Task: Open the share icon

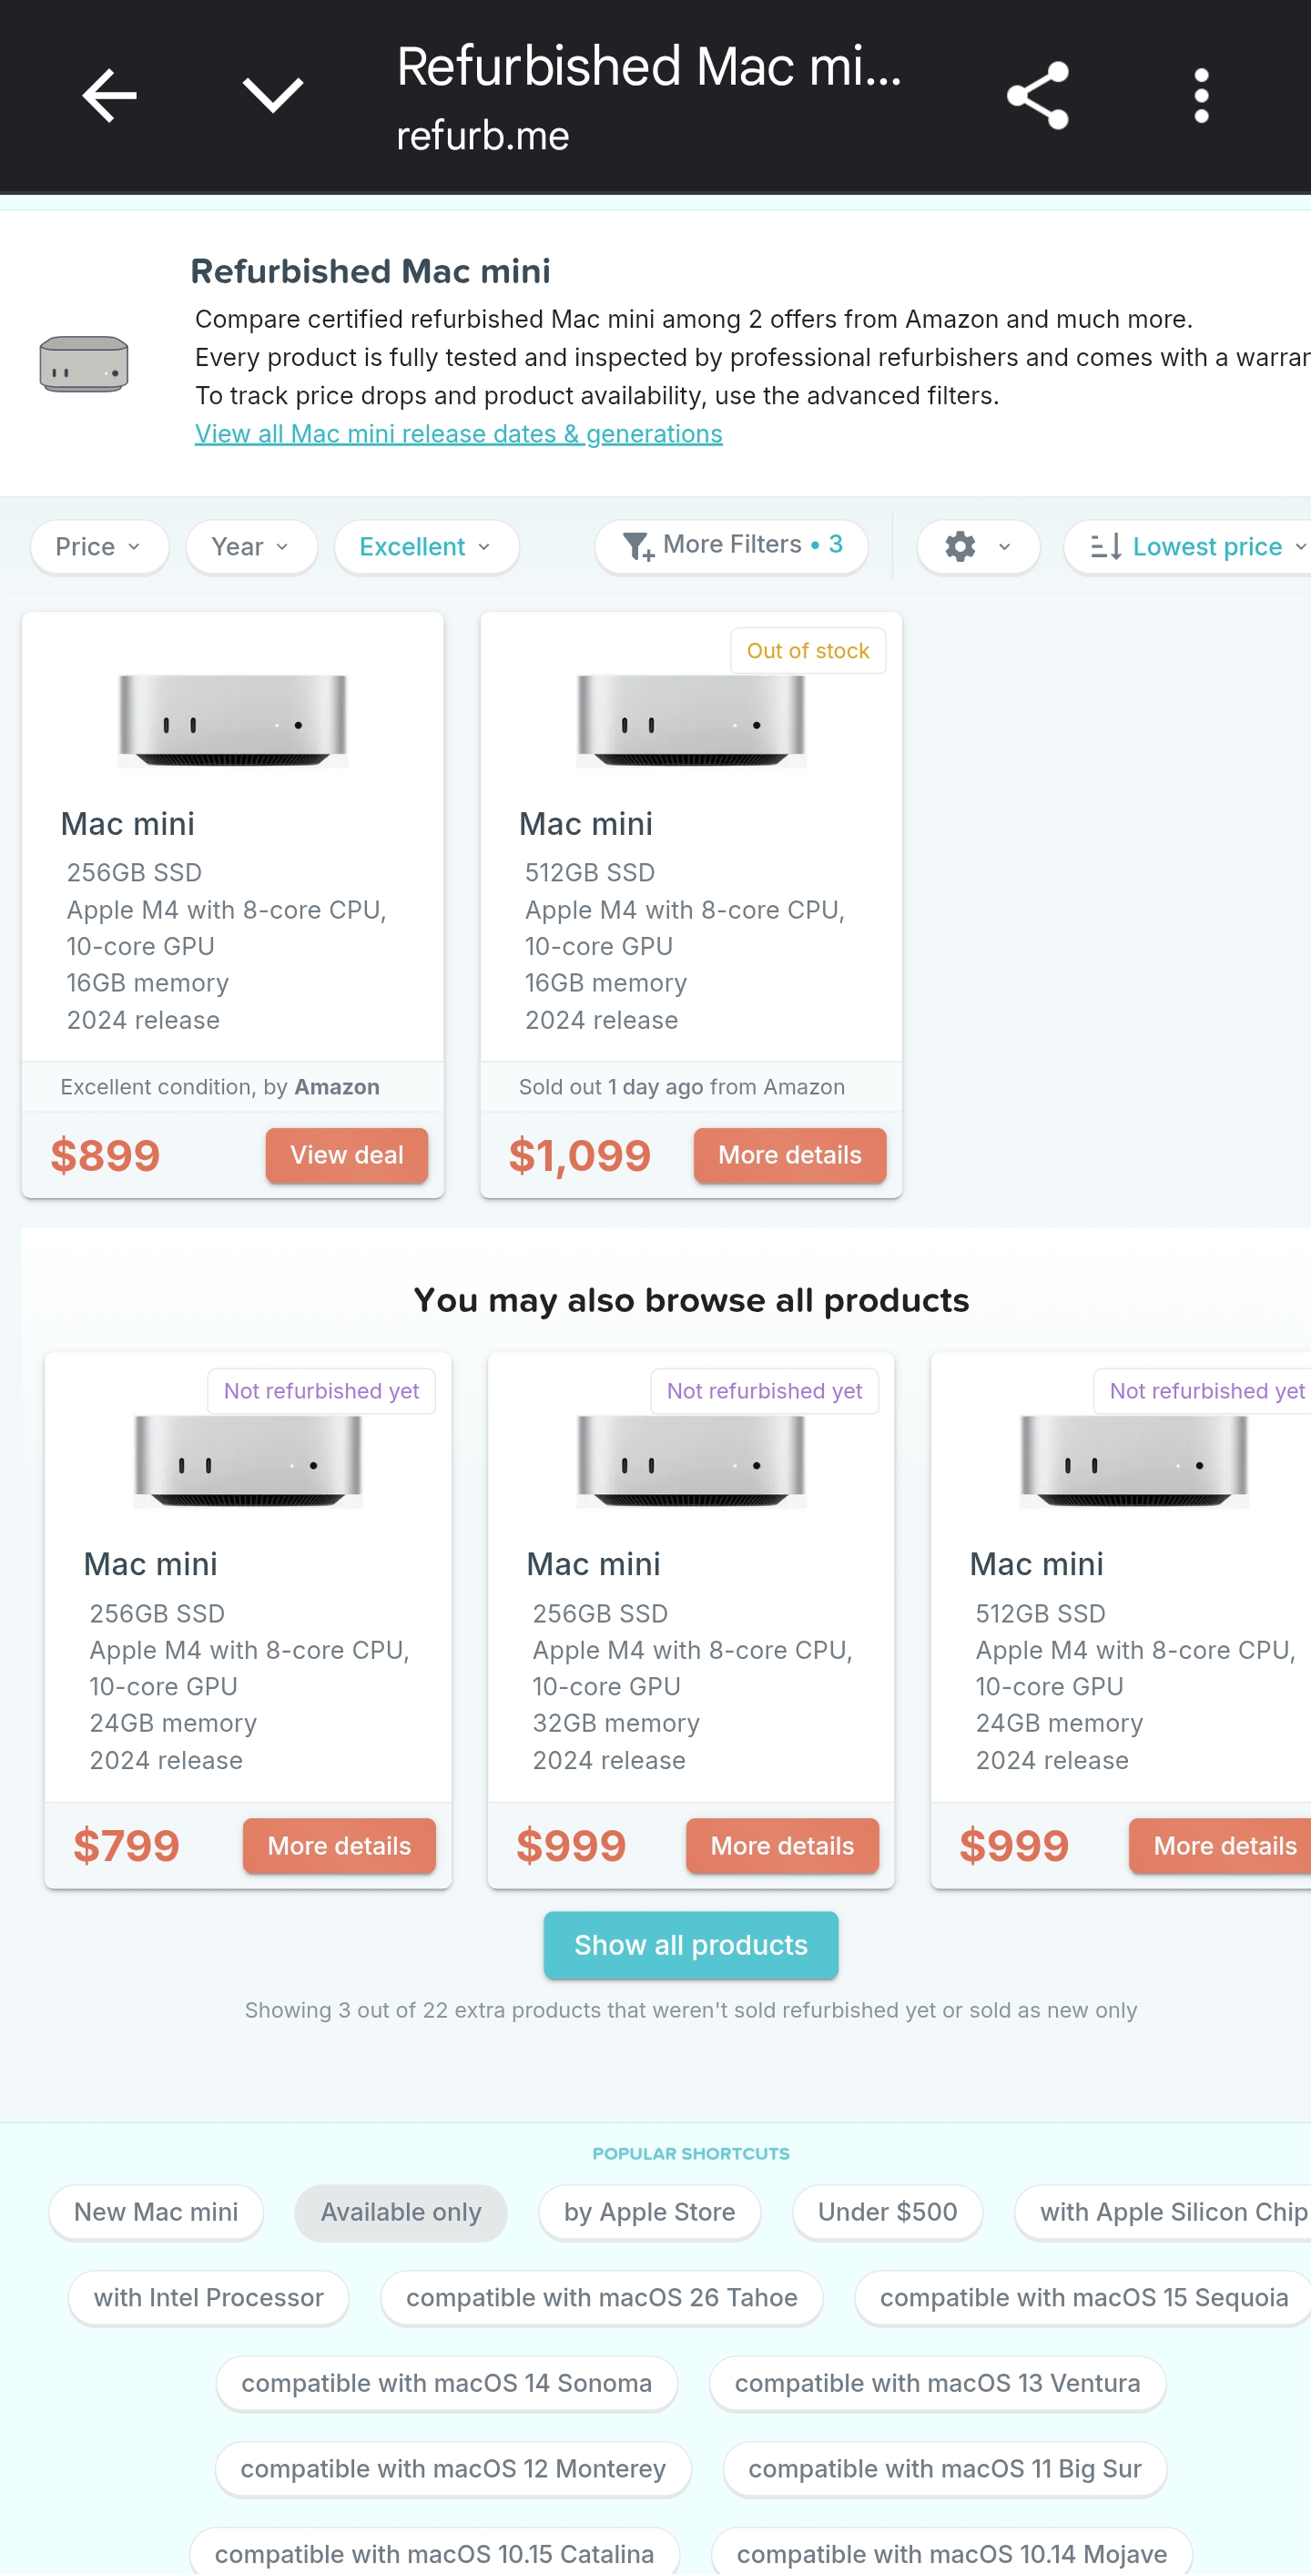Action: (1038, 96)
